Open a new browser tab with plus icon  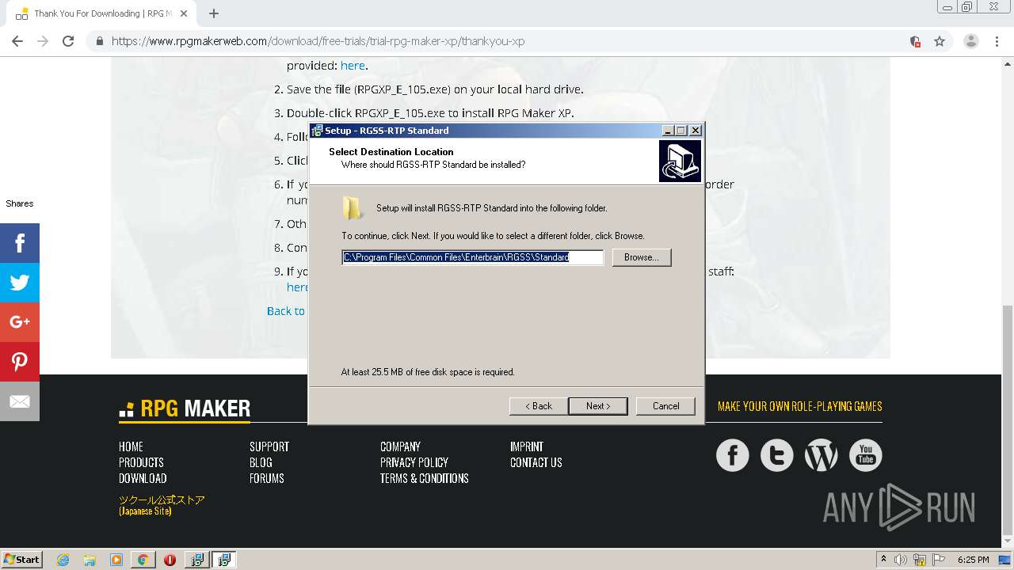point(214,13)
